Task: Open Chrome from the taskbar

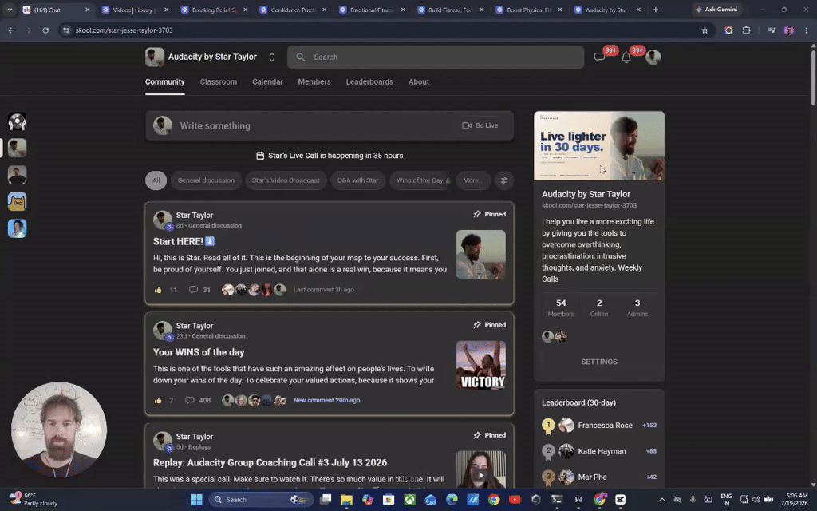Action: tap(493, 500)
